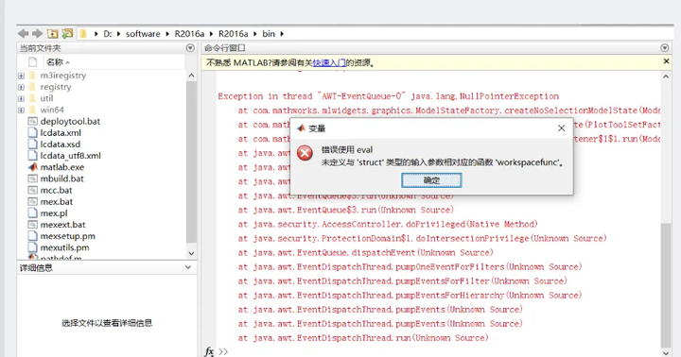The width and height of the screenshot is (681, 357).
Task: Click the back navigation arrow
Action: (x=23, y=33)
